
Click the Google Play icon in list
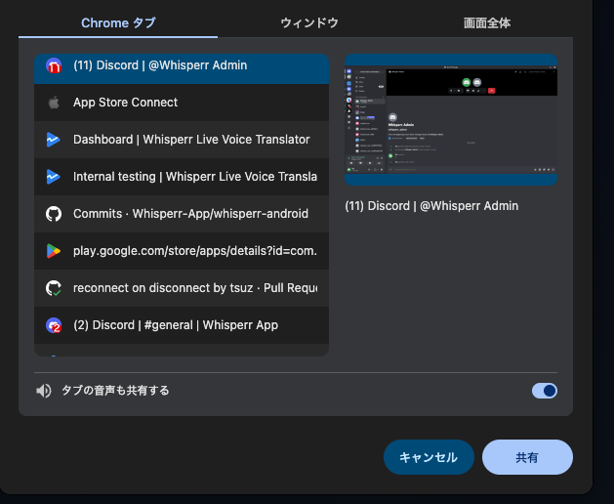[x=54, y=251]
